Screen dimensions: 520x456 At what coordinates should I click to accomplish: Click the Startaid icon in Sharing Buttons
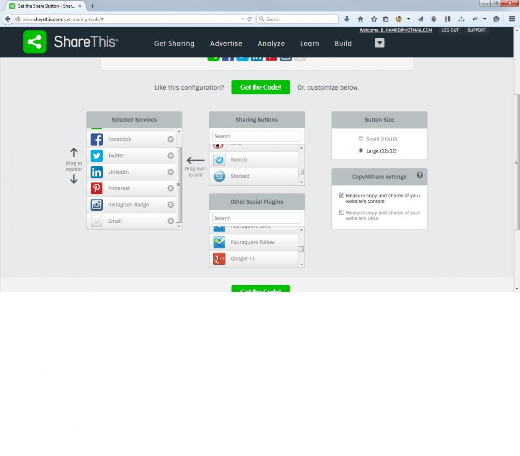tap(219, 176)
